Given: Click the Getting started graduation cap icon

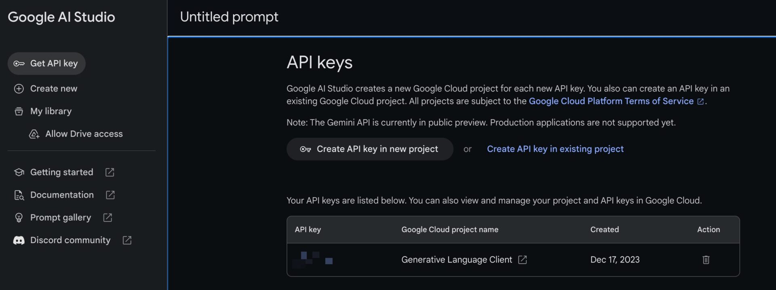Looking at the screenshot, I should [19, 172].
